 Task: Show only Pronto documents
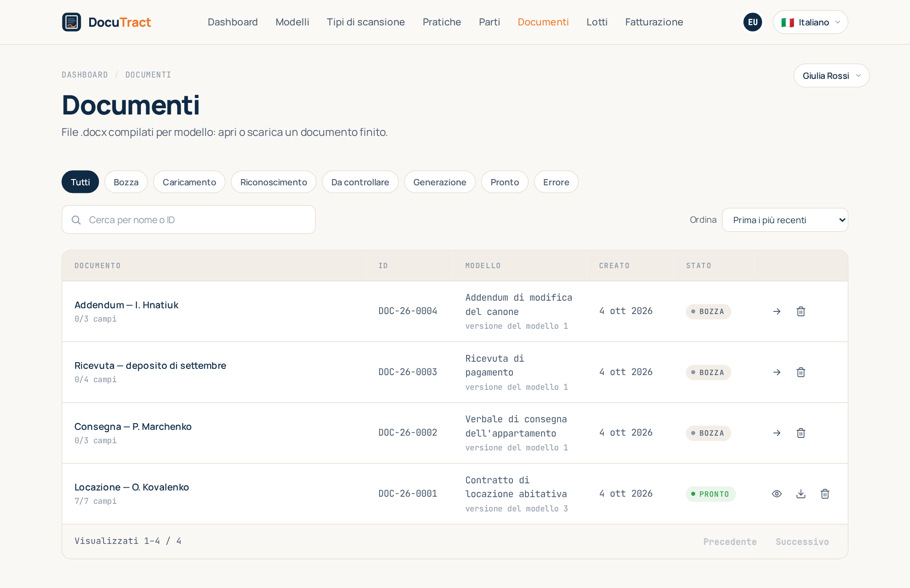505,182
